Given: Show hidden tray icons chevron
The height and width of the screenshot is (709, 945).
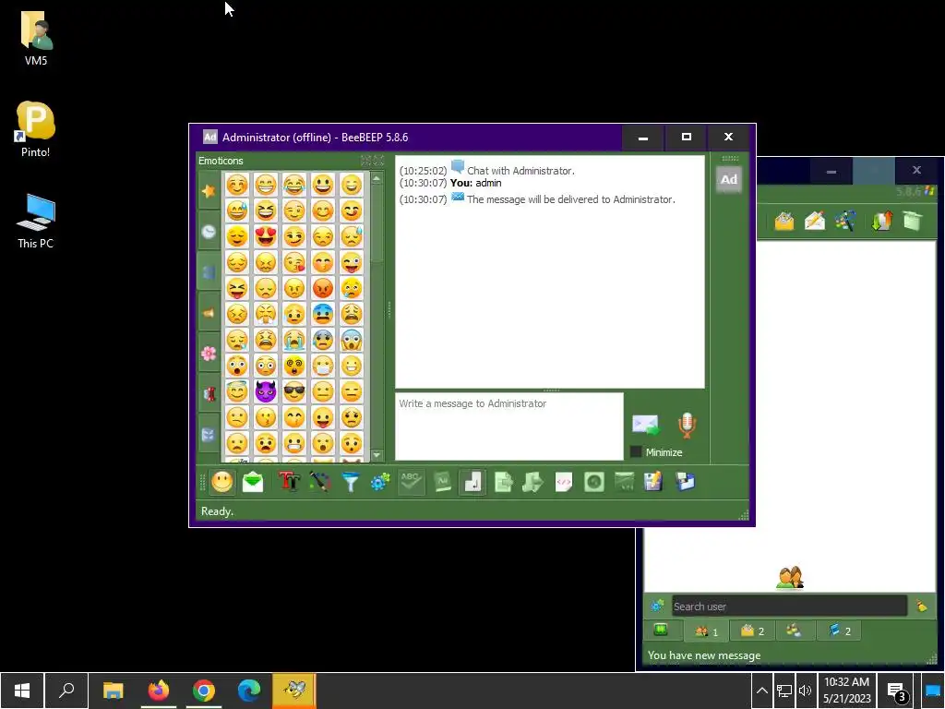Looking at the screenshot, I should coord(761,691).
